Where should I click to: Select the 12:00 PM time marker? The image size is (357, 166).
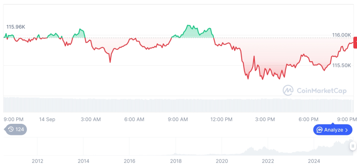pos(222,119)
